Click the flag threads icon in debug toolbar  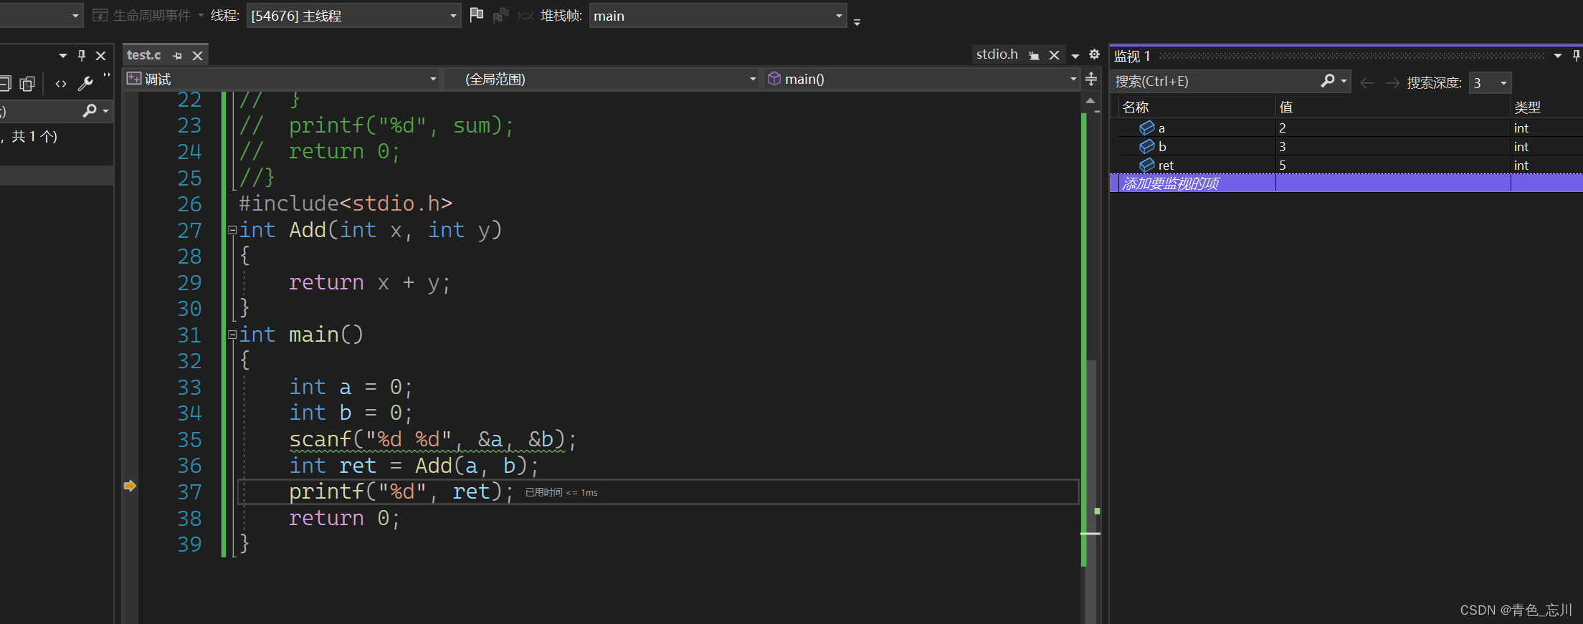(x=476, y=15)
